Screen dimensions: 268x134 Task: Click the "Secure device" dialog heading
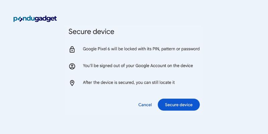tap(91, 31)
